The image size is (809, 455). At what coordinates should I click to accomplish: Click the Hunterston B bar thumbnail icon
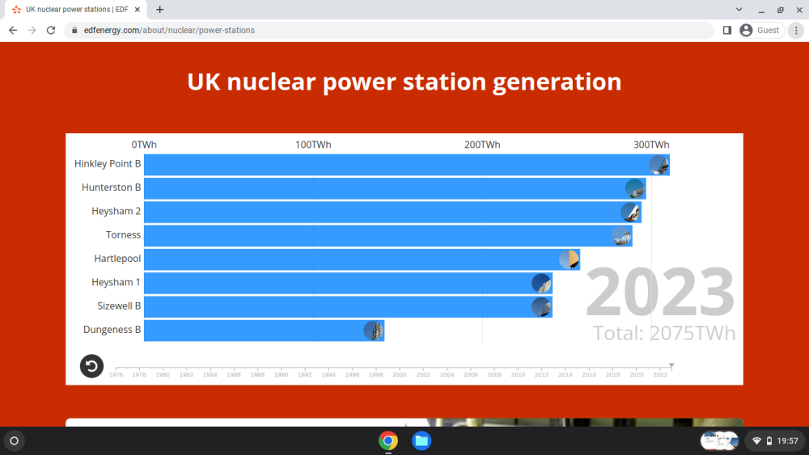click(635, 188)
